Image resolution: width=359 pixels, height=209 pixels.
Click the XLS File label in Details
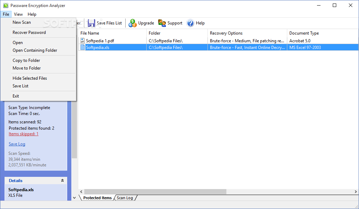pyautogui.click(x=15, y=195)
